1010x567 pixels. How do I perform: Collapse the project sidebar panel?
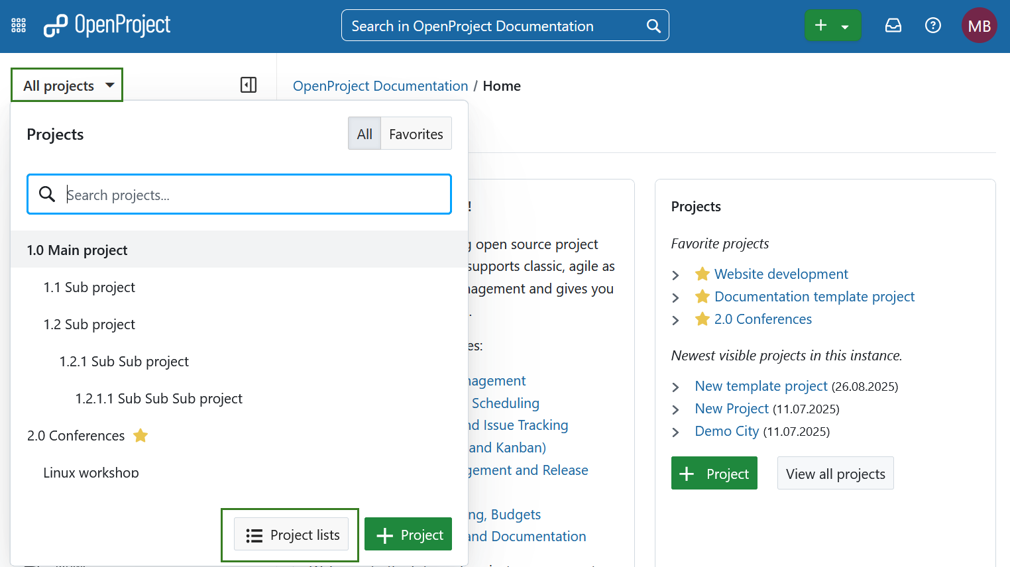click(x=248, y=85)
